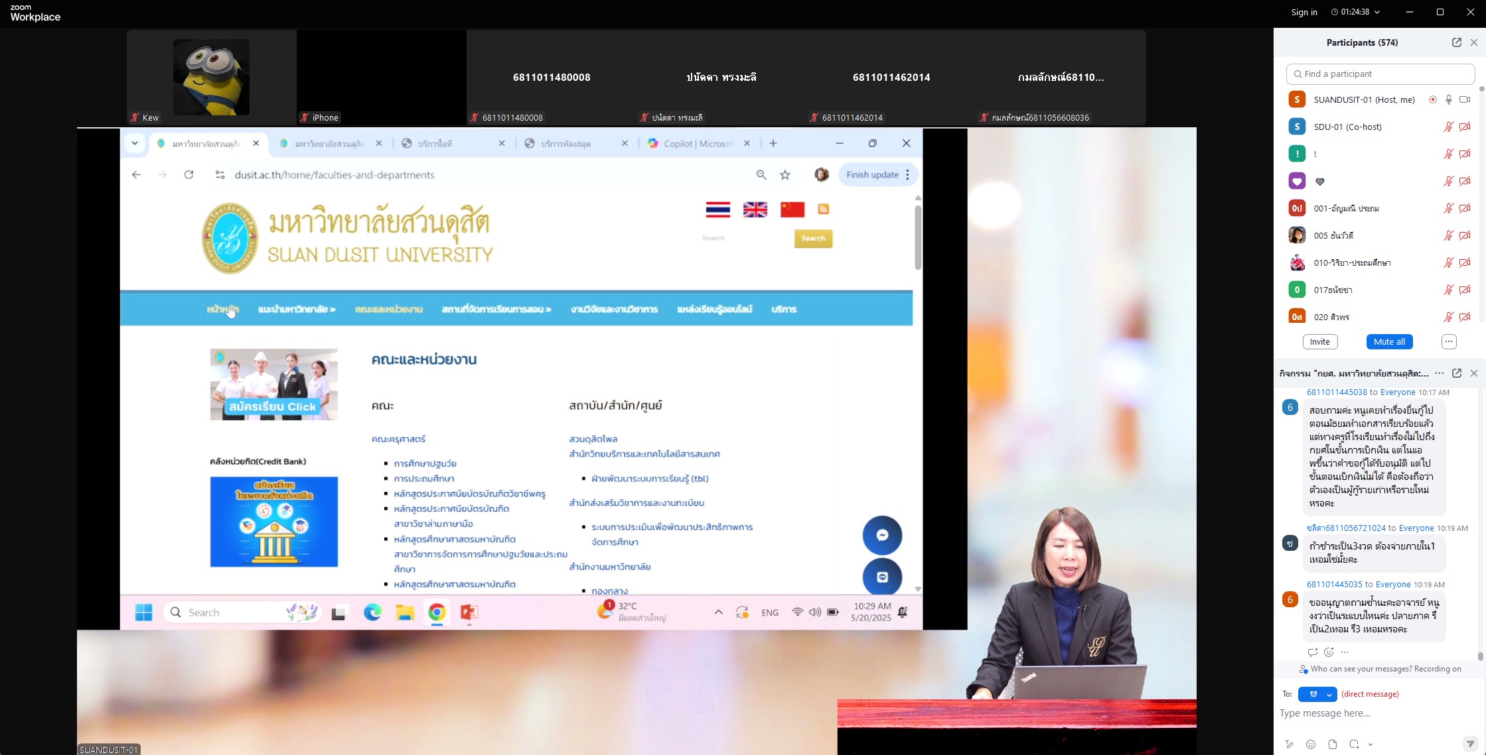Click the chat messages scrollbar thumb
The width and height of the screenshot is (1486, 755).
(x=1480, y=656)
